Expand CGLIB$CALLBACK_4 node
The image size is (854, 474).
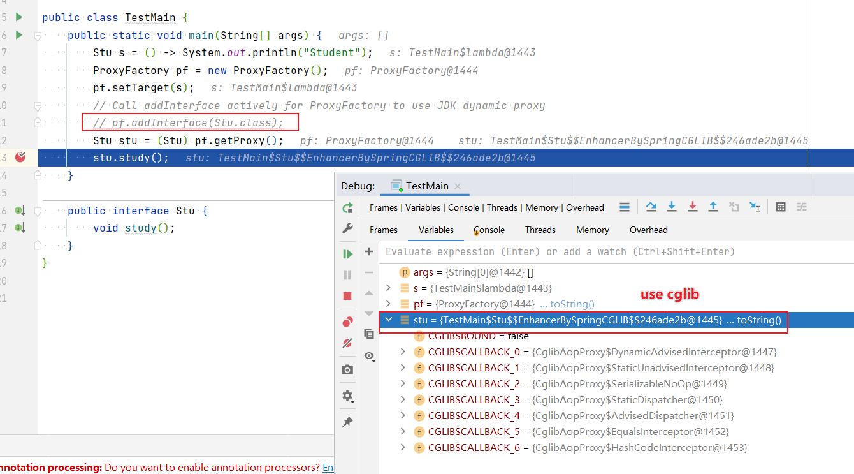coord(403,415)
